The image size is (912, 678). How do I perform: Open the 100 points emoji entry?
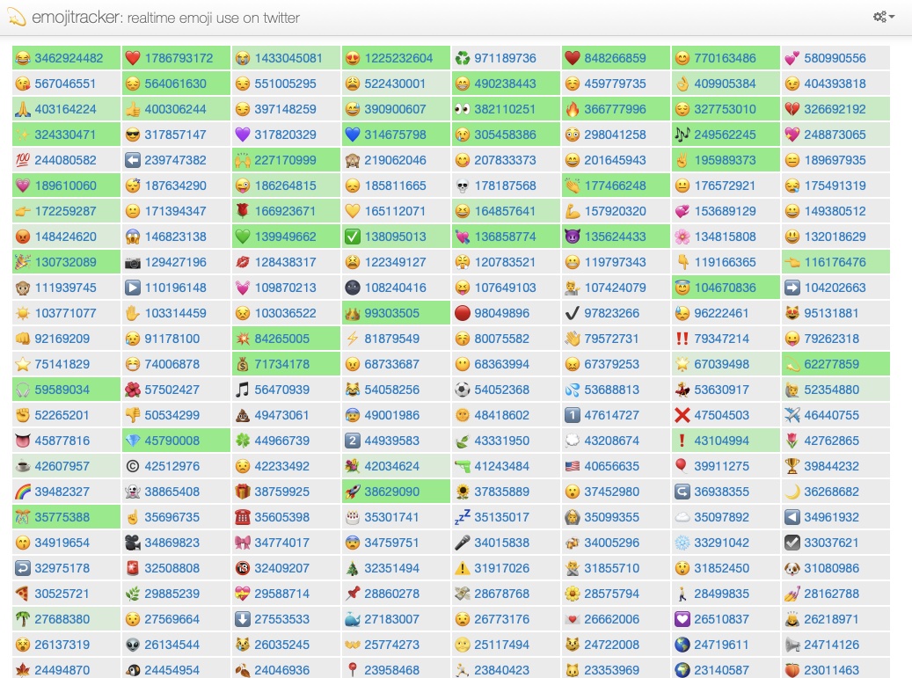coord(22,161)
